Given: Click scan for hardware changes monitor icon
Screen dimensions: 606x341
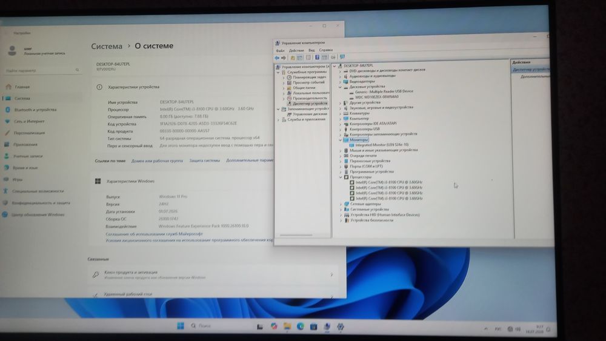Looking at the screenshot, I should coord(342,57).
